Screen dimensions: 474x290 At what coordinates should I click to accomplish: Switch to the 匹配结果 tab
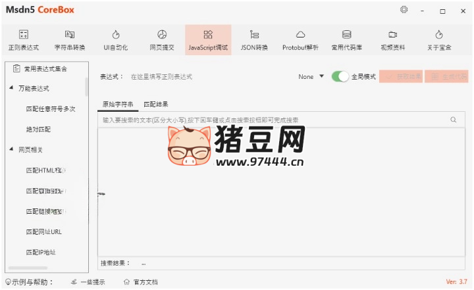tap(155, 105)
